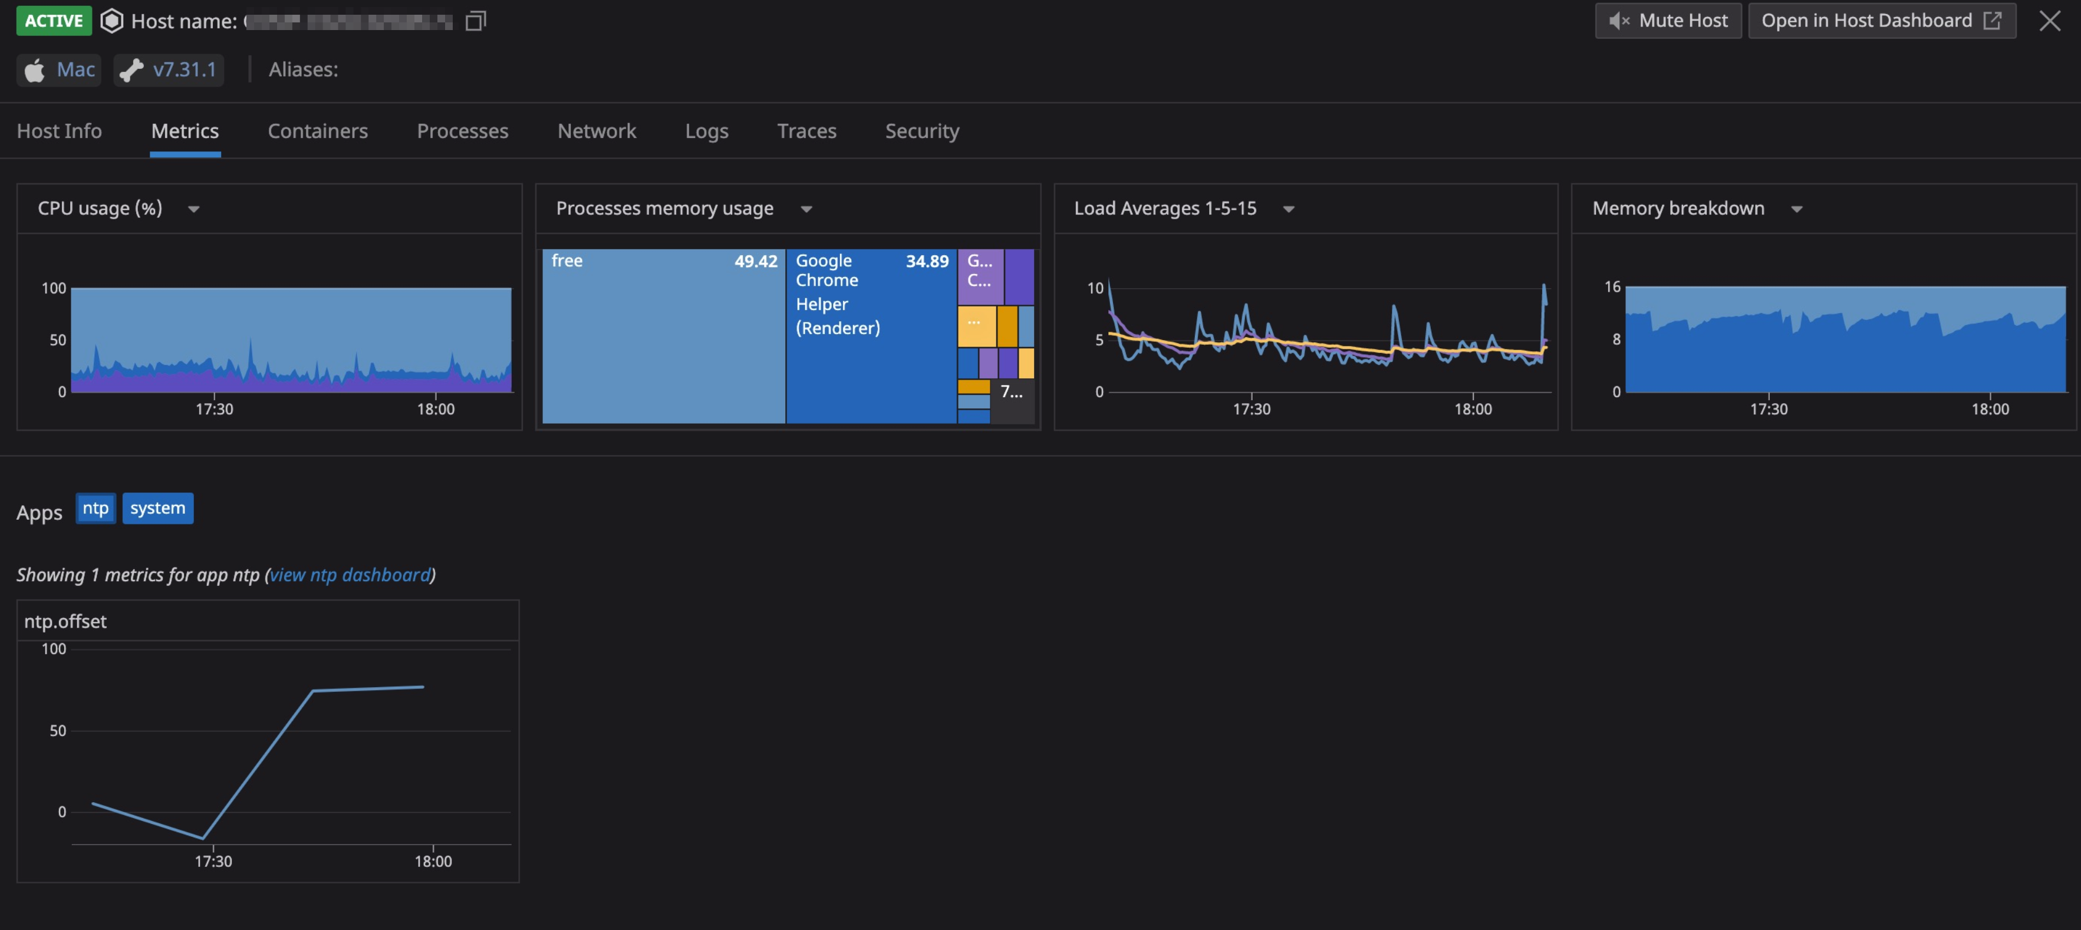Click the hexagon host icon in the header
Image resolution: width=2081 pixels, height=930 pixels.
111,21
